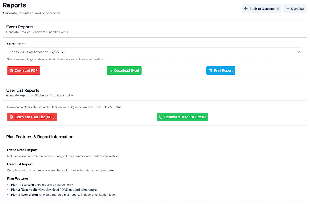Click the User List Reports section heading
Viewport: 310px width, 204px height.
[x=23, y=90]
